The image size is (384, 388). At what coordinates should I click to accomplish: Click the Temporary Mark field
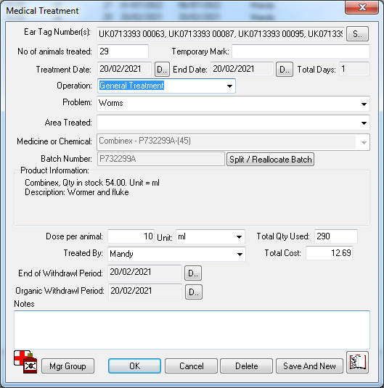(x=301, y=51)
